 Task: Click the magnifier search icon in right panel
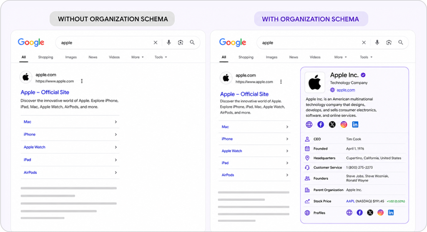point(401,43)
